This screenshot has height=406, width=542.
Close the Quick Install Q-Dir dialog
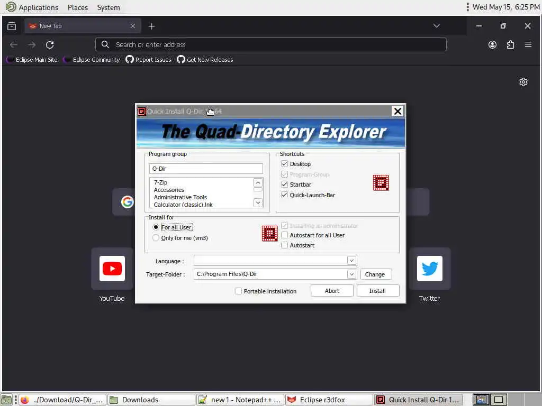pyautogui.click(x=398, y=111)
